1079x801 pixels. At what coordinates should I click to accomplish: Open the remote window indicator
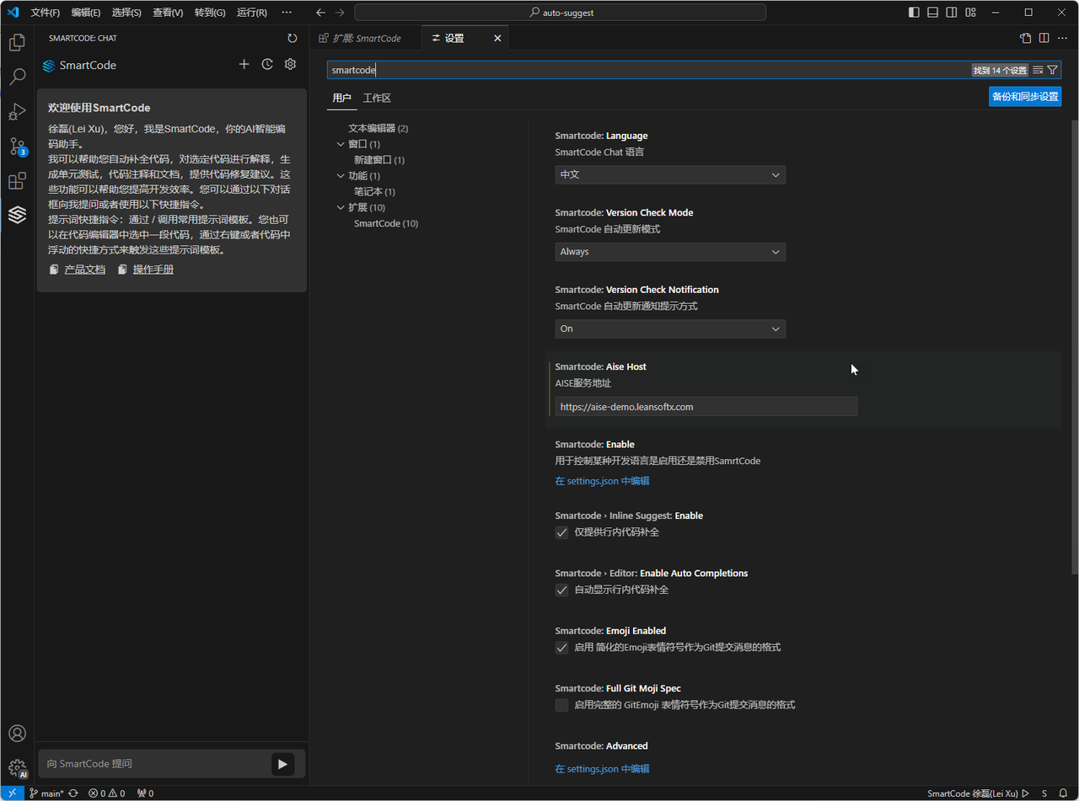12,793
